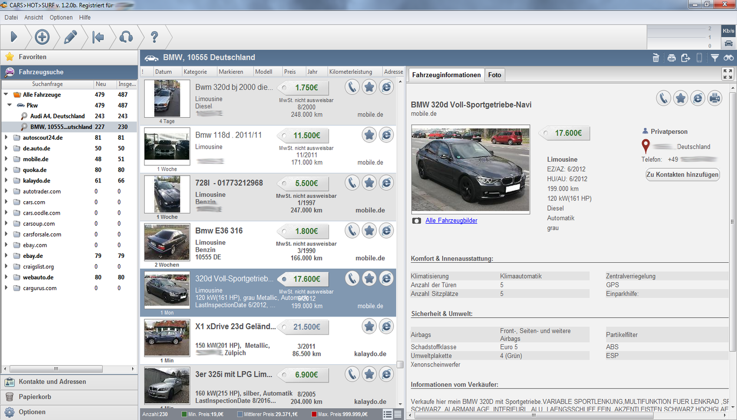This screenshot has height=420, width=737.
Task: Open the Favoriten panel
Action: [x=69, y=57]
